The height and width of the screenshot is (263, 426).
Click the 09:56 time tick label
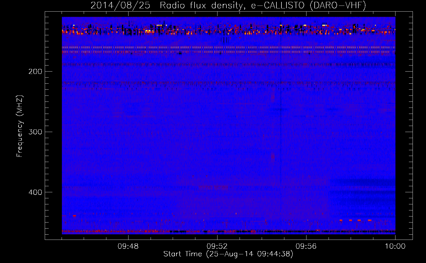[306, 246]
